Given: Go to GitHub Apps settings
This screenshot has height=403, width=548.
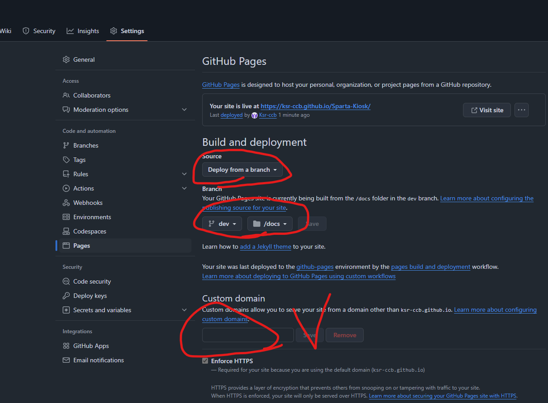Looking at the screenshot, I should [x=125, y=346].
